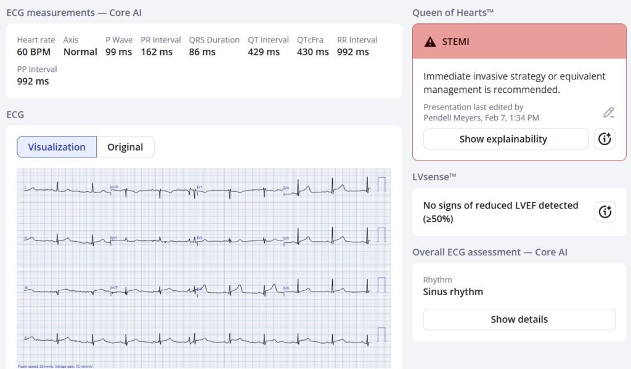Switch to the Original ECG view

tap(125, 147)
